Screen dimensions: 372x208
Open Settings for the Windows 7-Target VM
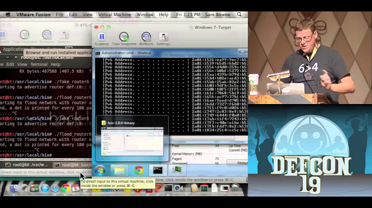pyautogui.click(x=163, y=39)
